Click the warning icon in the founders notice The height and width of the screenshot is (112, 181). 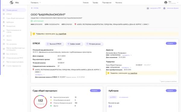click(x=108, y=73)
